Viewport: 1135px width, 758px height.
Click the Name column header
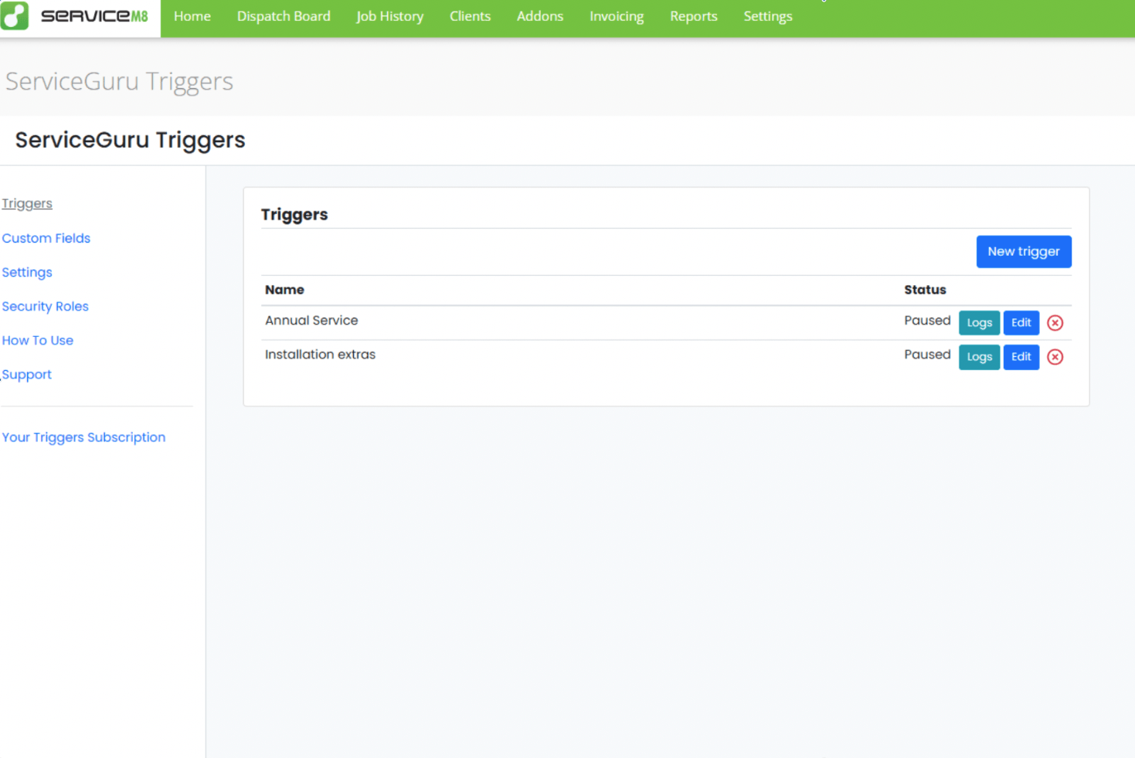(284, 290)
